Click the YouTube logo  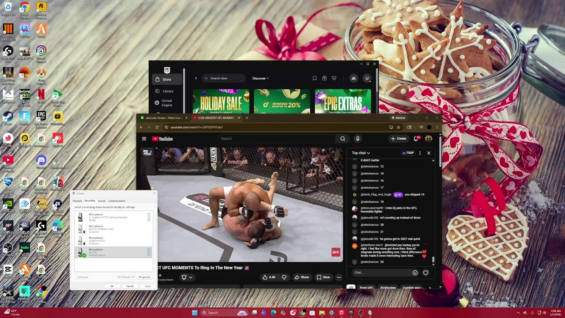pyautogui.click(x=162, y=139)
